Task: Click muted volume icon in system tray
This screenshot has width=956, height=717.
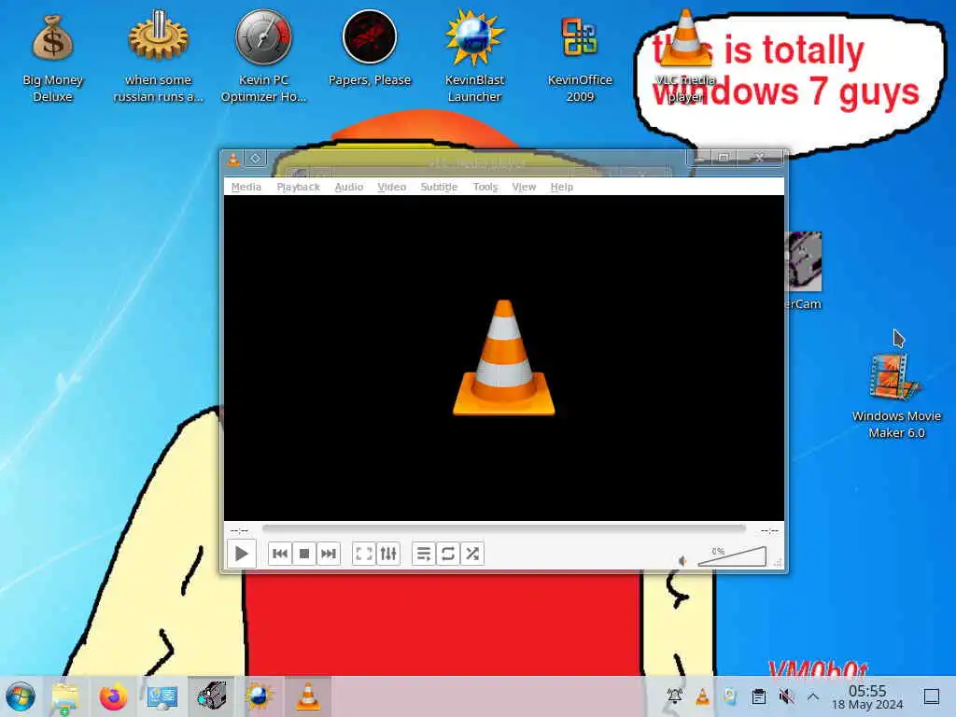Action: tap(786, 696)
